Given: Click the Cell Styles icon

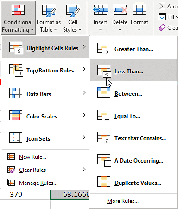Looking at the screenshot, I should pos(73,10).
